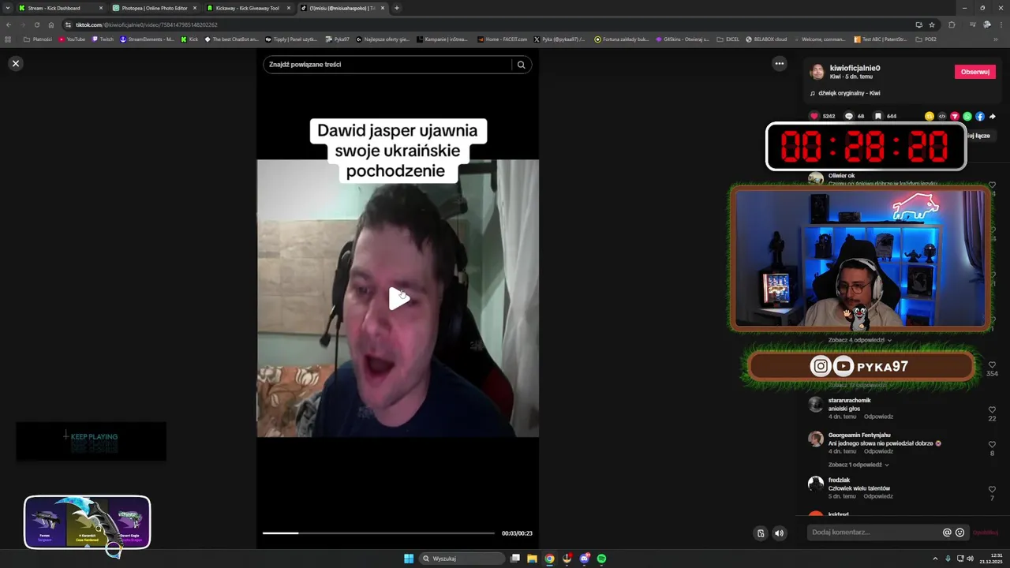Go back in browser history

click(x=8, y=24)
